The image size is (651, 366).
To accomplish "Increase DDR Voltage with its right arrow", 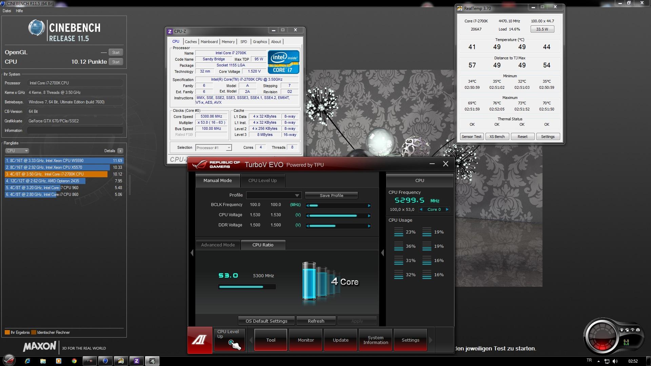I will coord(369,226).
